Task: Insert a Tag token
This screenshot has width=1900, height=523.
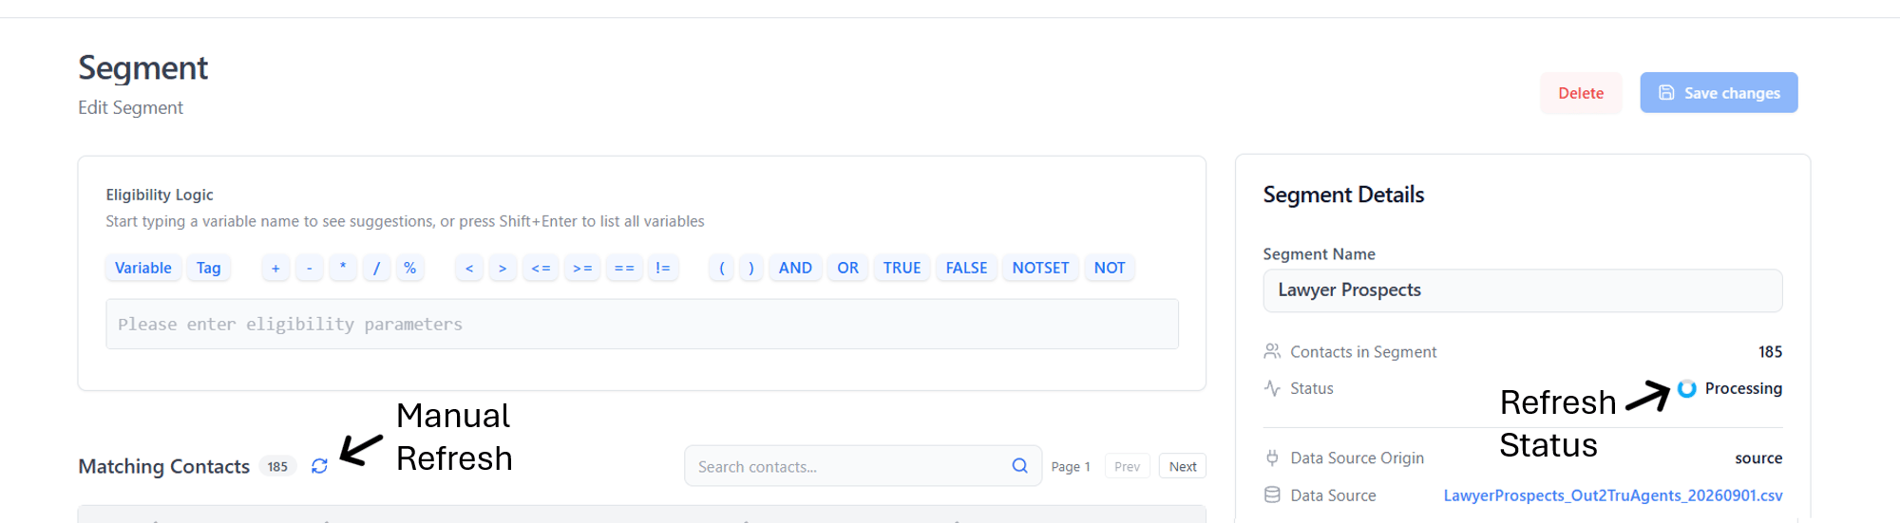Action: click(208, 268)
